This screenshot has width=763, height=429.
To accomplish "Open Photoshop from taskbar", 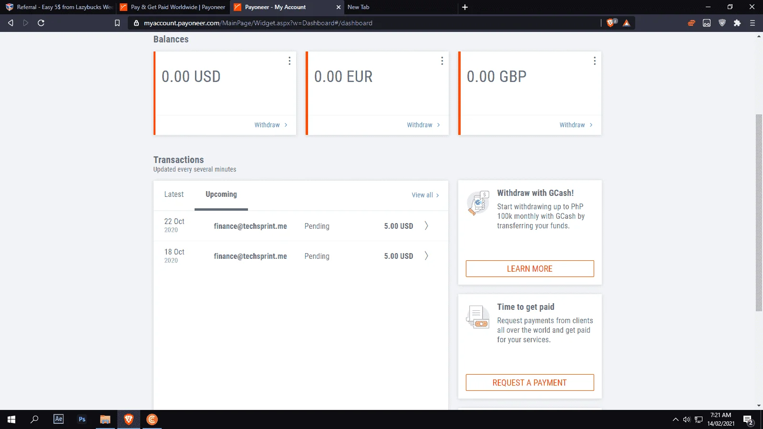I will 82,419.
